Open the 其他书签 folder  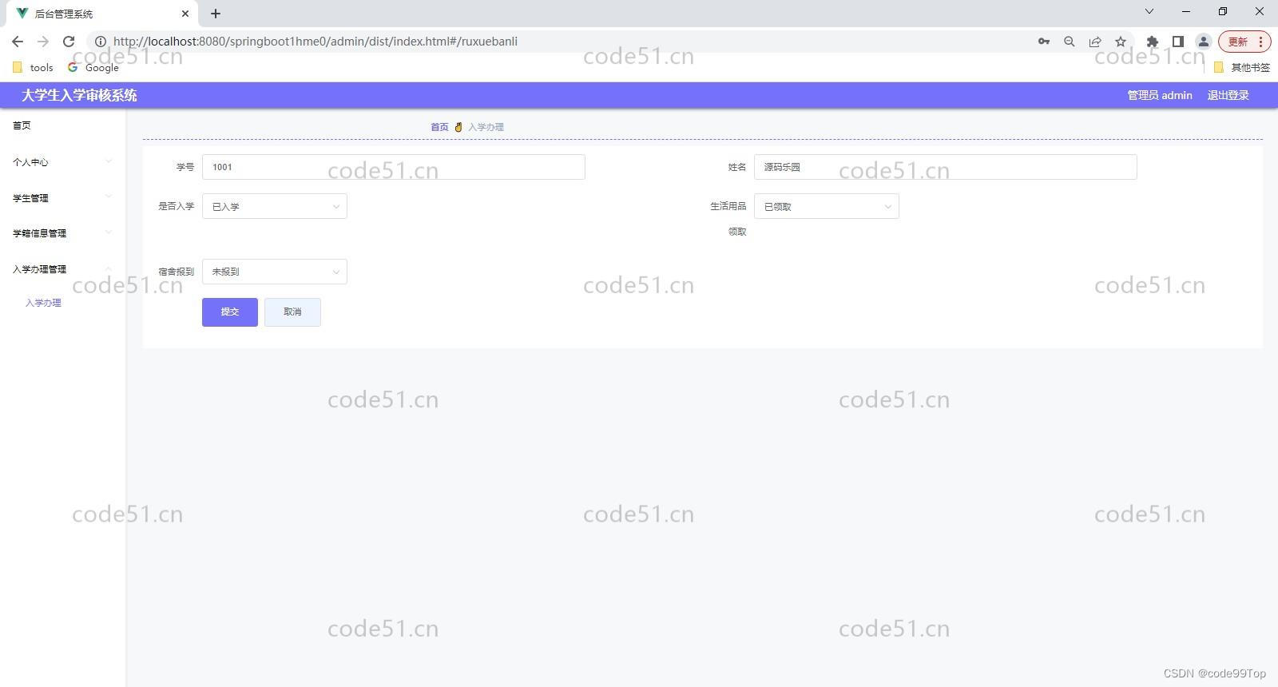[x=1242, y=68]
